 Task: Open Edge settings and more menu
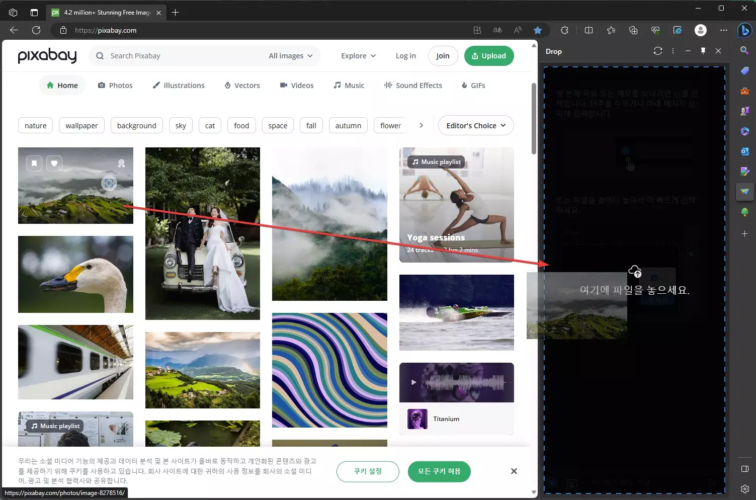pos(724,30)
